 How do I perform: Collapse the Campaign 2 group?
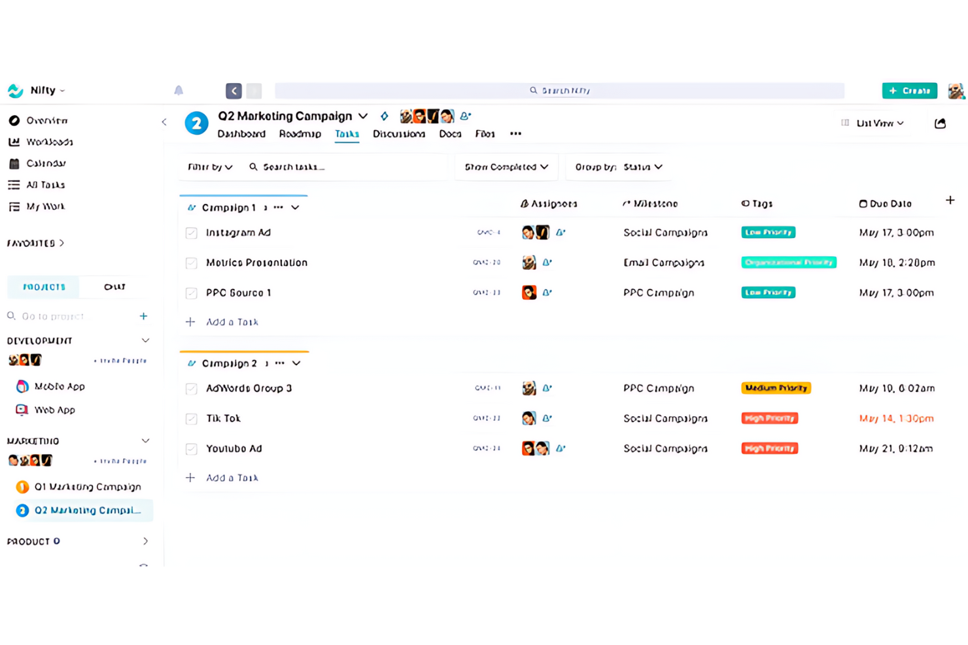pos(297,363)
